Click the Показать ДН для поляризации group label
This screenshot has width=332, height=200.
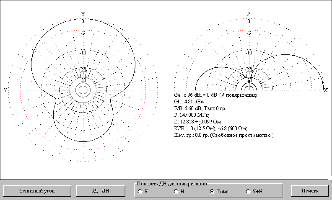(172, 184)
